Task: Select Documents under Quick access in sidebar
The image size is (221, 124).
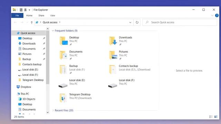Action: [29, 49]
